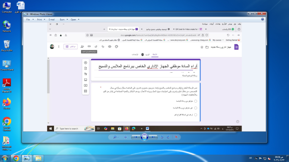Expand the Open menu in Photo Viewer
Viewport: 289px width, 162px height.
tap(75, 19)
